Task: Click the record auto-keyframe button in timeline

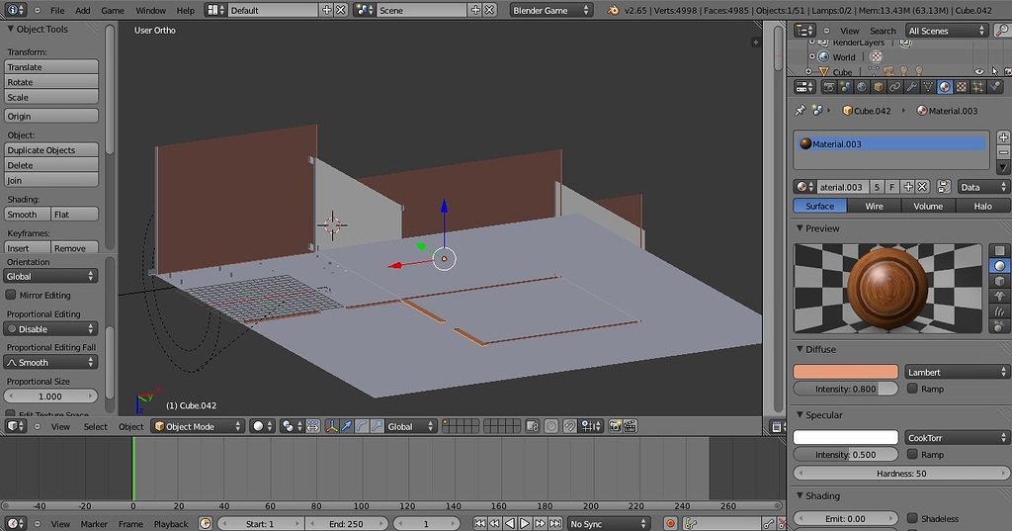Action: (671, 524)
